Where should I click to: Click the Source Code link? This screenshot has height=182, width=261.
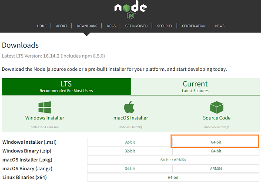pos(217,118)
